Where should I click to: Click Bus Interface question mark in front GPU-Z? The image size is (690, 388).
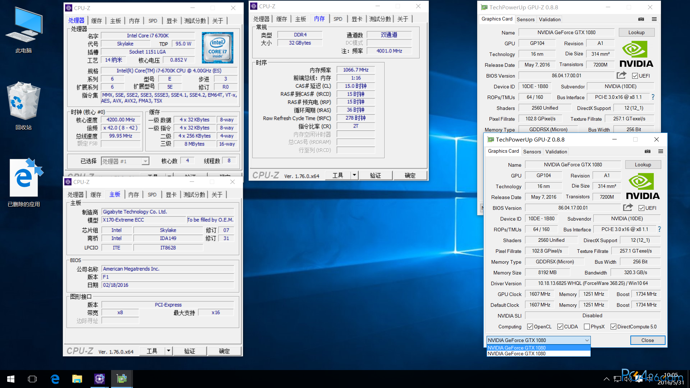(x=659, y=229)
